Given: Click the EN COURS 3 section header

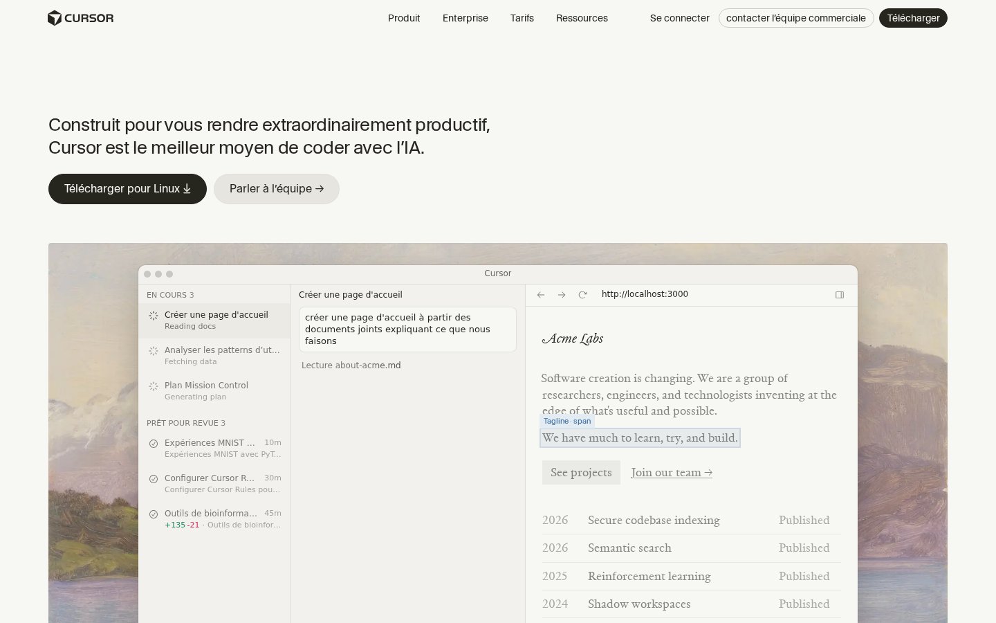Looking at the screenshot, I should pyautogui.click(x=170, y=295).
